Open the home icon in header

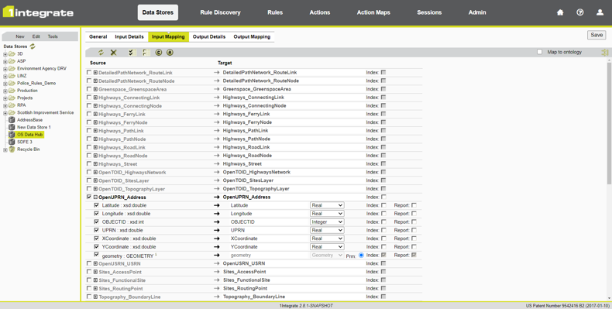(x=560, y=12)
